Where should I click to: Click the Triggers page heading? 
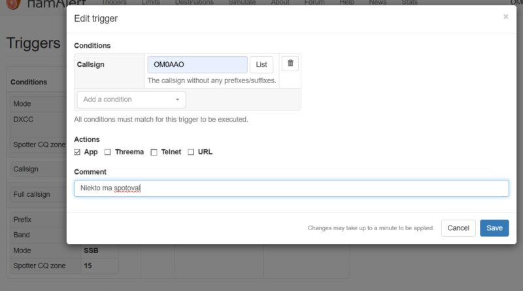(33, 43)
